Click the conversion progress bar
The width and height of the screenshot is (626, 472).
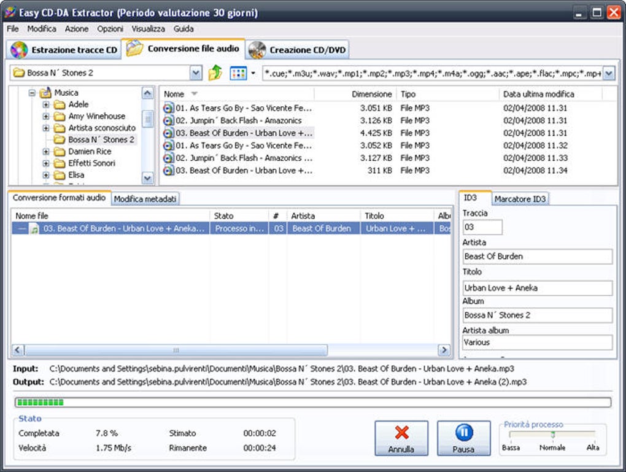point(313,402)
